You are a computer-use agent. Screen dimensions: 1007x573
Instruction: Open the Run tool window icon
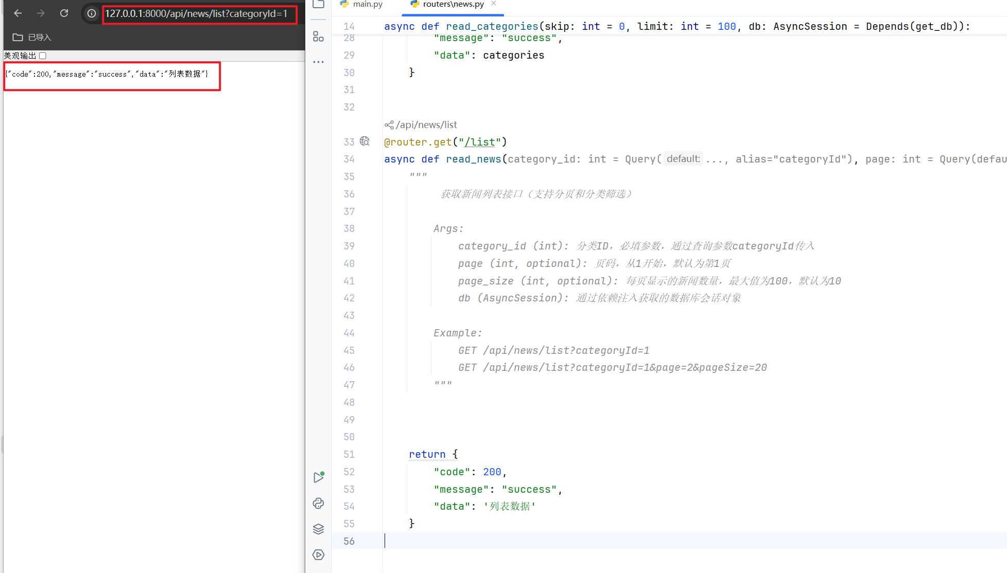319,477
